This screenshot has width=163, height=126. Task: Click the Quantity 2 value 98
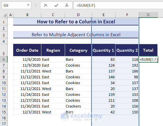pos(127,77)
